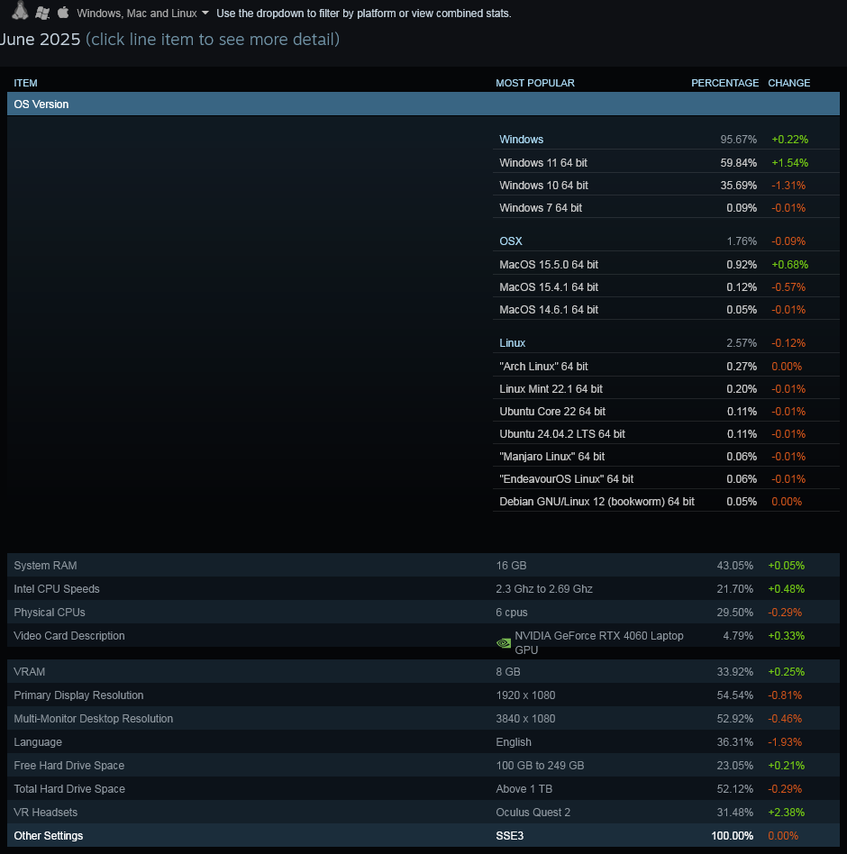This screenshot has height=854, width=847.
Task: Click the Linux category heading
Action: pos(513,343)
